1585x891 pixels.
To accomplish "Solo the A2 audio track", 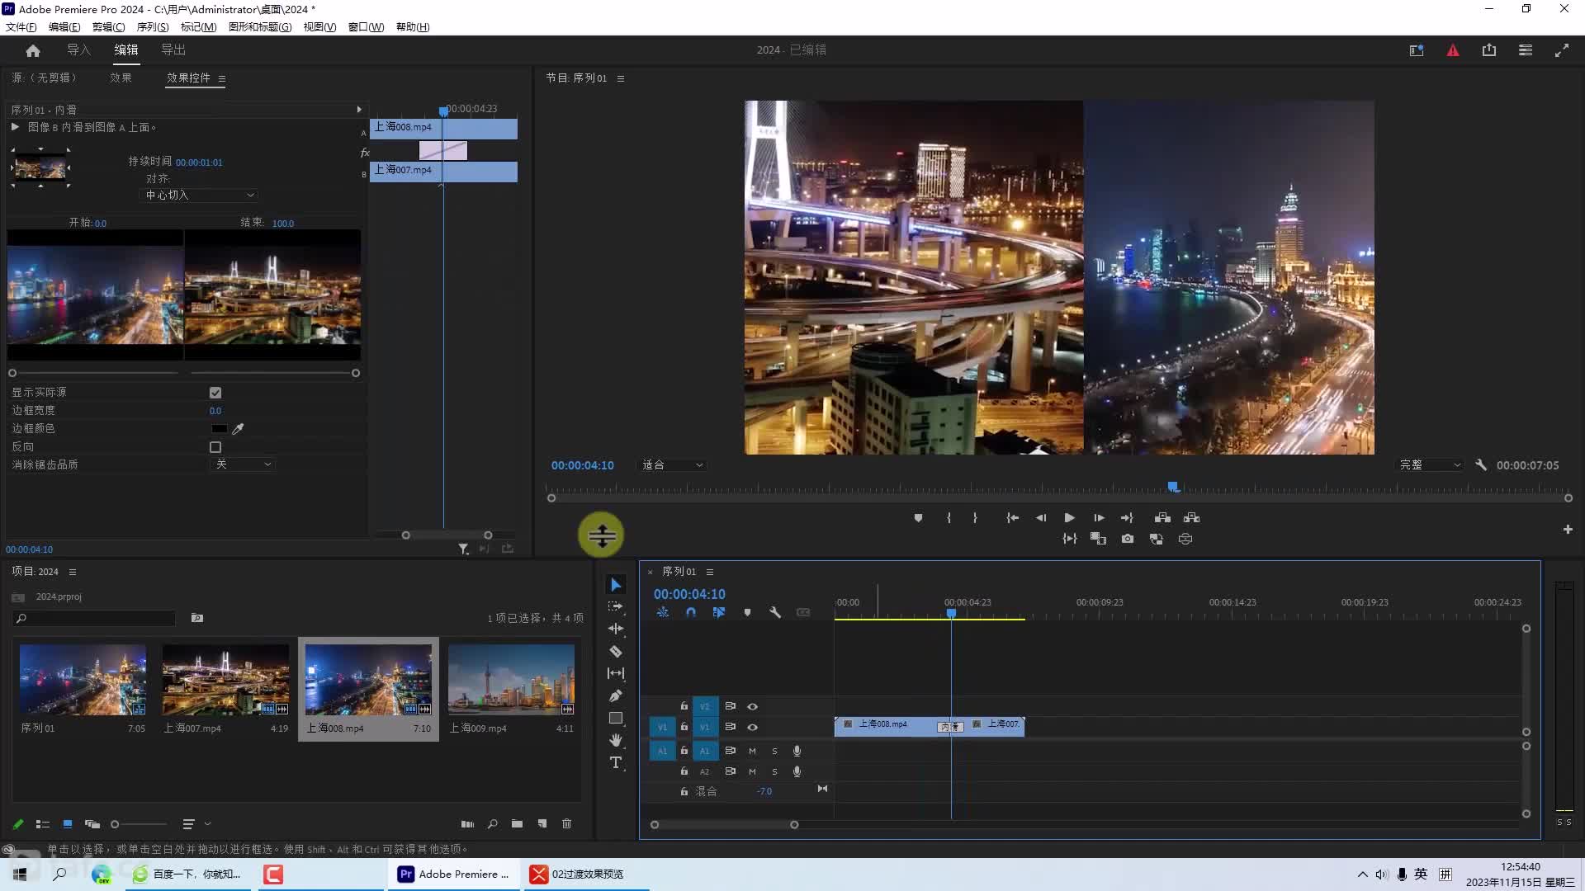I will [774, 772].
